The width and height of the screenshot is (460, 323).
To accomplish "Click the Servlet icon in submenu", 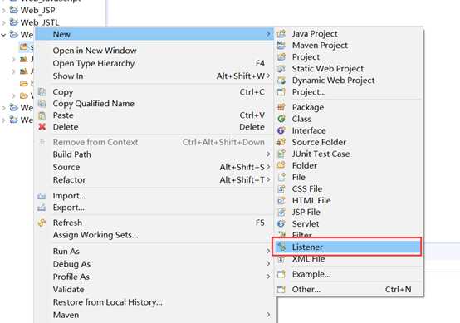I will click(x=281, y=223).
